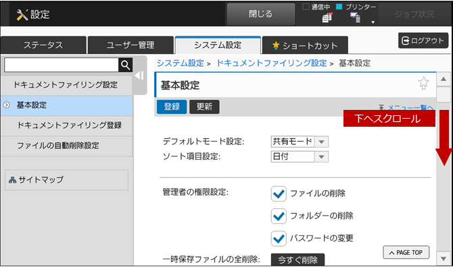
Task: Open the settings wrench icon
Action: click(22, 15)
